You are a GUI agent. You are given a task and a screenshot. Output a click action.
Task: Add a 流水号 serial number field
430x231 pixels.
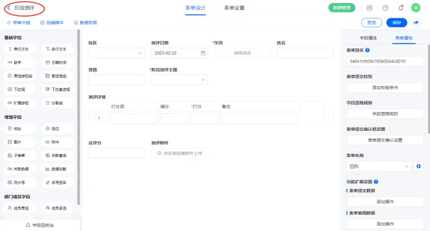(x=20, y=183)
